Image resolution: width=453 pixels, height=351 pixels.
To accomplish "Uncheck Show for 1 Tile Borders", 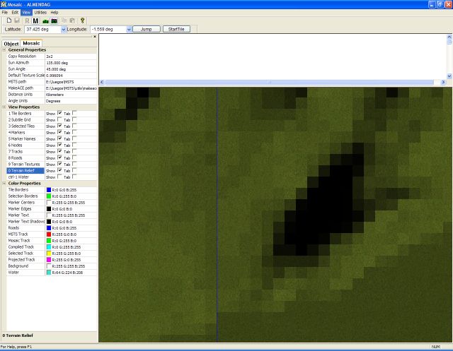I will tap(59, 113).
